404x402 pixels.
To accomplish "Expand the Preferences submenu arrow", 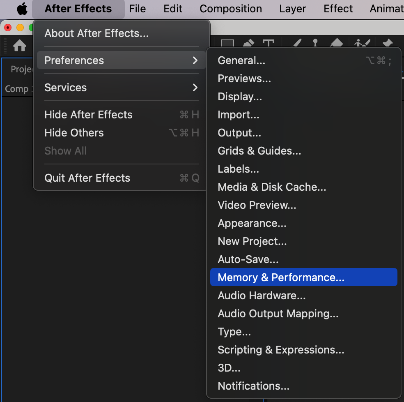I will 195,60.
